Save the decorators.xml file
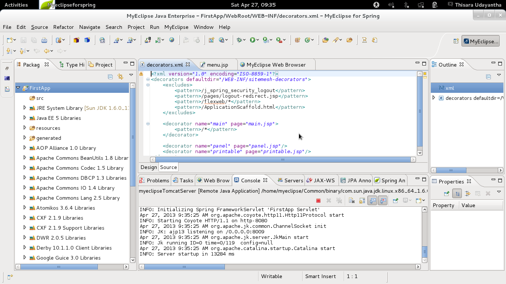This screenshot has width=506, height=284. 24,40
